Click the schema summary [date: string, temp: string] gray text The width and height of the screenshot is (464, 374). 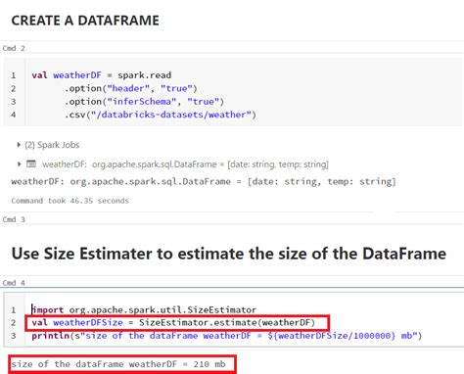coord(278,164)
